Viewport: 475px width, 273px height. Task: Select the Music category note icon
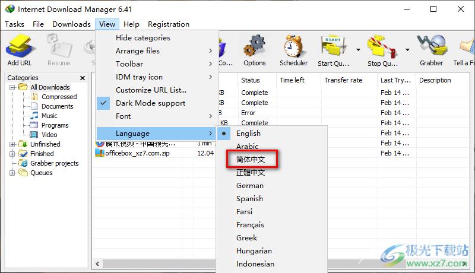tap(34, 115)
